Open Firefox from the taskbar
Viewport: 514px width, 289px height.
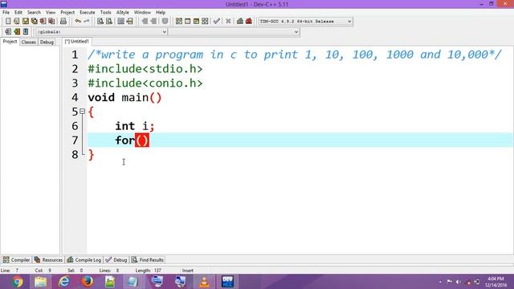click(88, 282)
